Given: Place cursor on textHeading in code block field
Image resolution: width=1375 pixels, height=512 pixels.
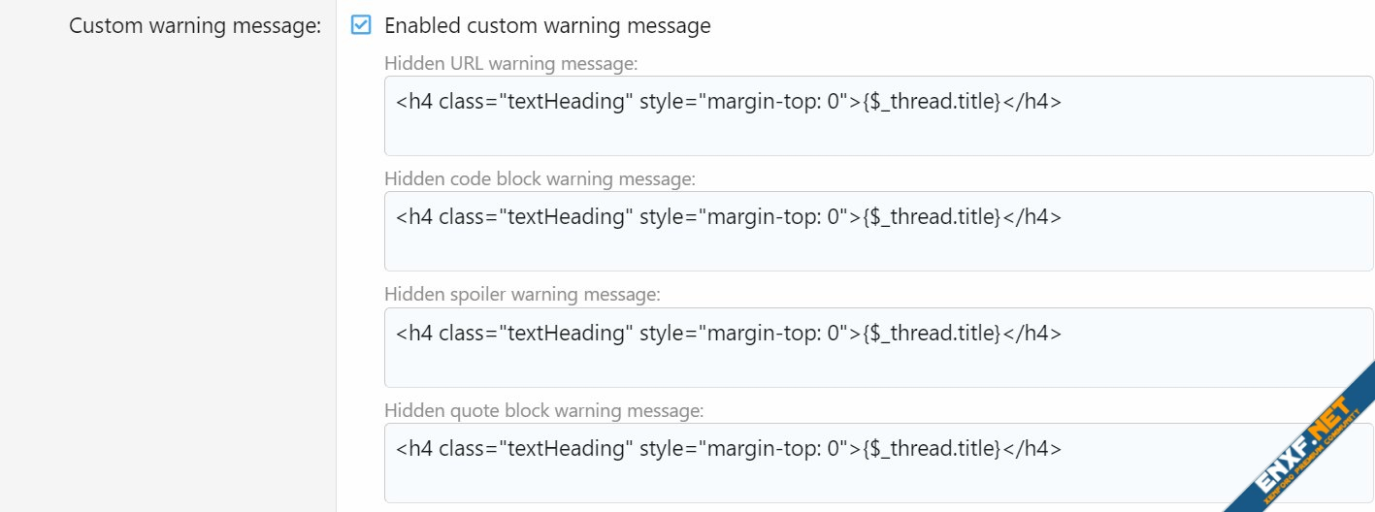Looking at the screenshot, I should click(x=566, y=217).
